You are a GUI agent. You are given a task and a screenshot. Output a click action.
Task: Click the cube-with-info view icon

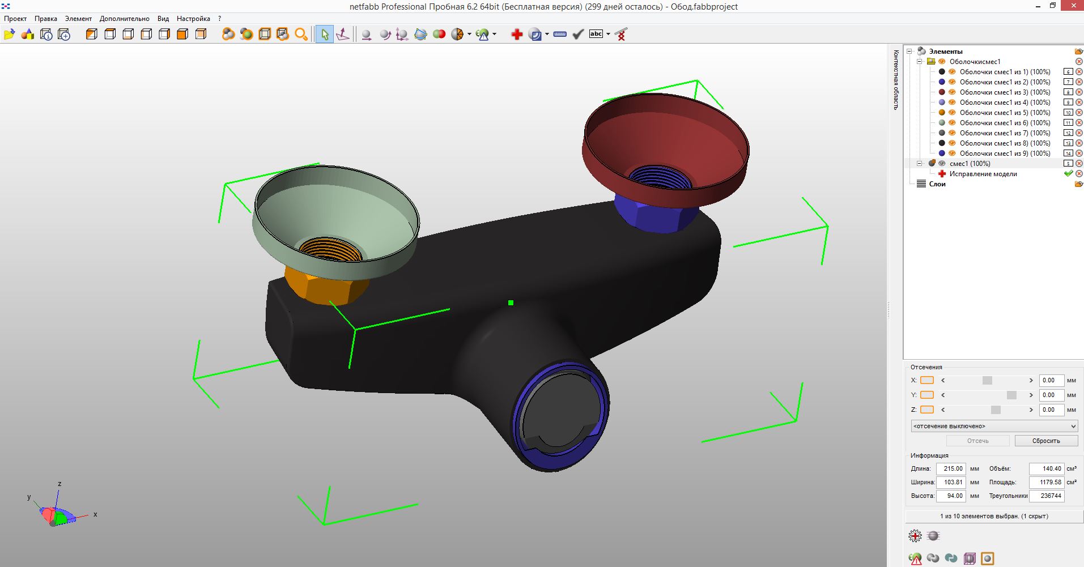pos(46,35)
